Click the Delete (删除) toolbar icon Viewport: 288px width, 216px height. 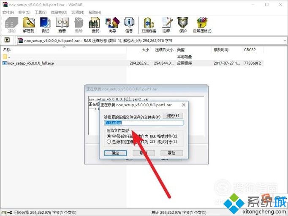[x=79, y=25]
